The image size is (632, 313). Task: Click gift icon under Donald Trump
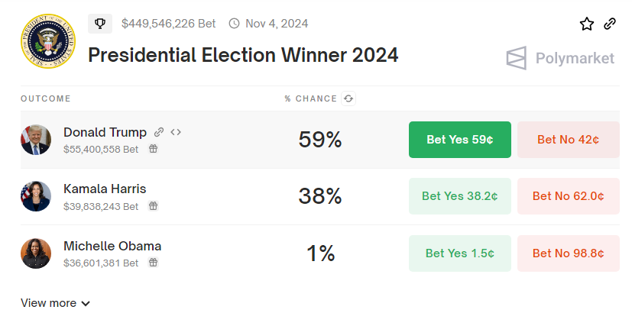click(153, 150)
